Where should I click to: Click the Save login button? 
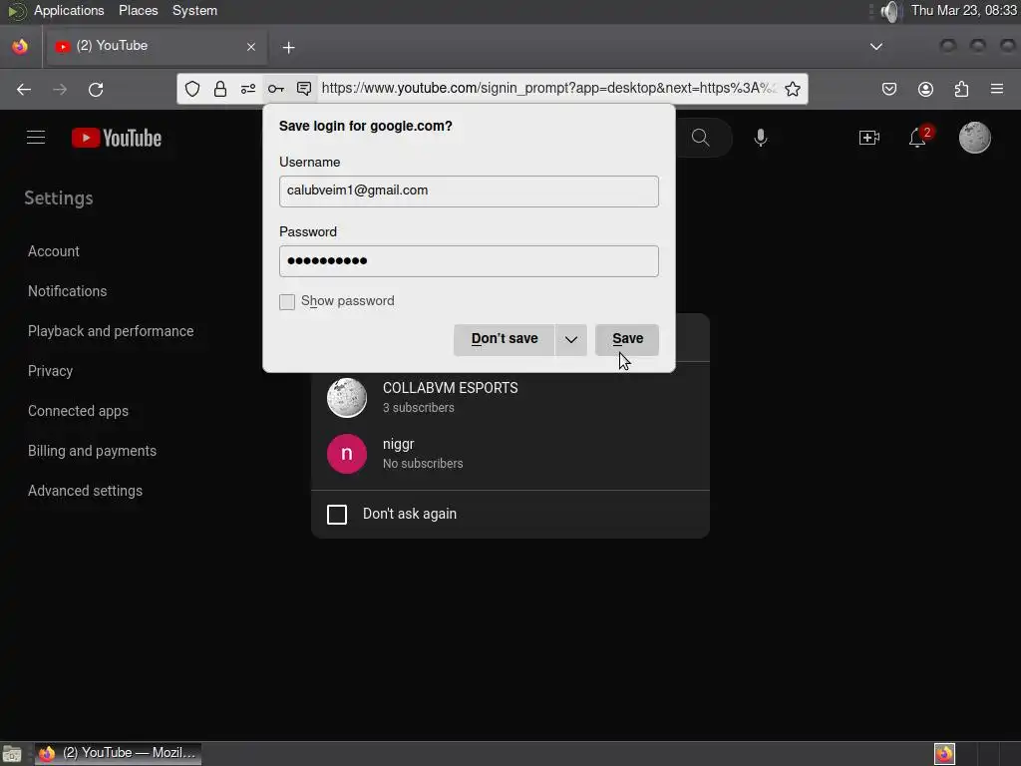click(x=627, y=339)
